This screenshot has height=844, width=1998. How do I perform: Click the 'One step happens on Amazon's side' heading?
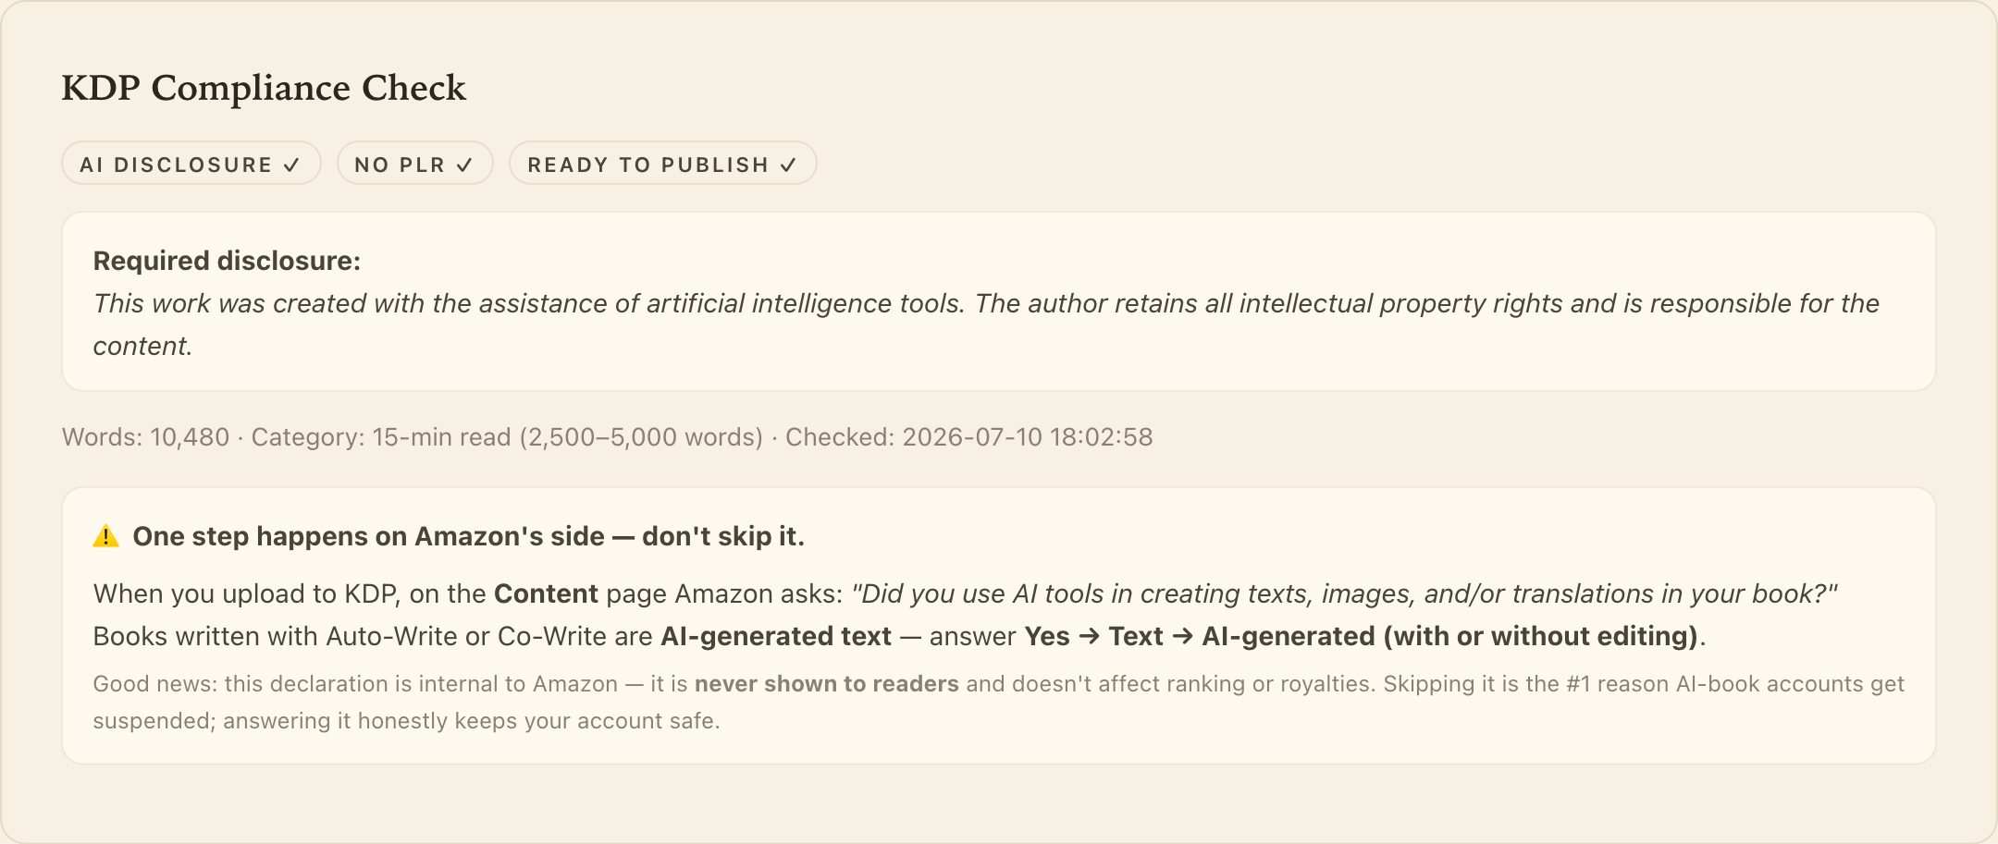(x=469, y=536)
